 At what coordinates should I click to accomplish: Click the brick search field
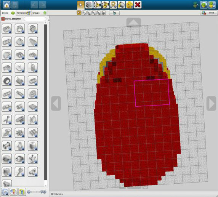pos(35,19)
